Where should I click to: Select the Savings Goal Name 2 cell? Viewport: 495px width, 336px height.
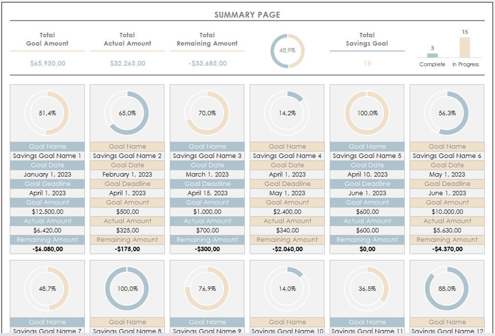pos(127,155)
